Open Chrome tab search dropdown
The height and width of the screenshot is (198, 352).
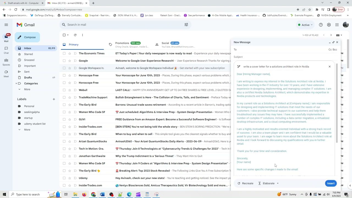[x=322, y=3]
